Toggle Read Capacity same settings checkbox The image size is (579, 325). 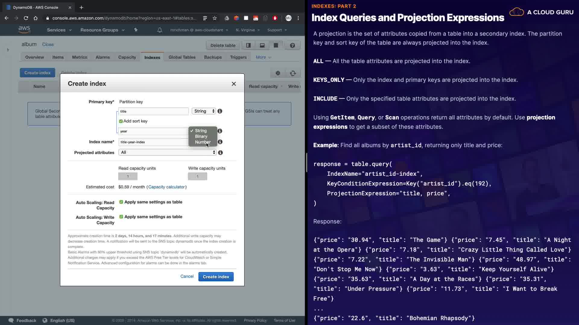(x=121, y=202)
